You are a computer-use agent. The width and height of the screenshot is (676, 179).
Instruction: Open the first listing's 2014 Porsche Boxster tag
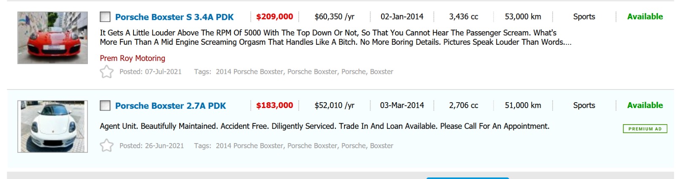(249, 72)
